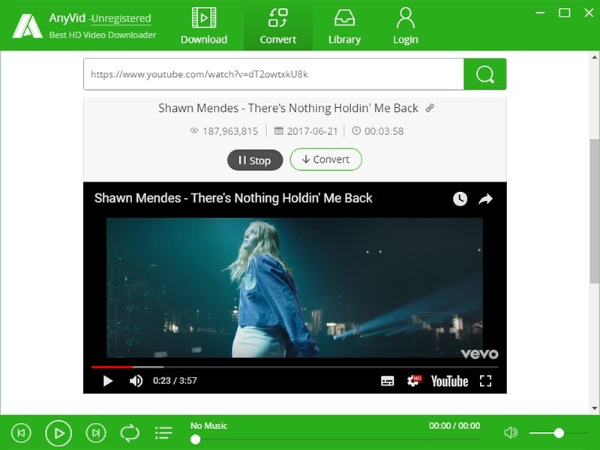The width and height of the screenshot is (600, 450).
Task: Switch to the Convert tab
Action: click(x=277, y=25)
